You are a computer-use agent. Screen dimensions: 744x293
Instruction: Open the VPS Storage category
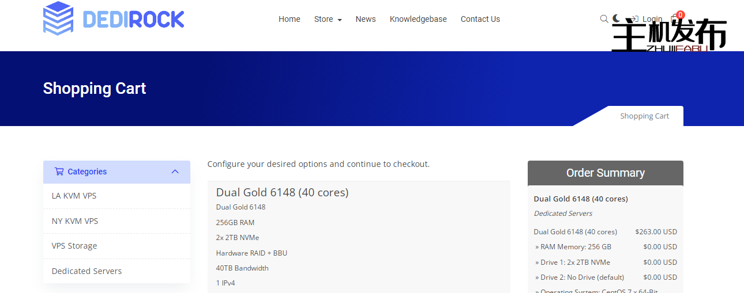pyautogui.click(x=74, y=246)
